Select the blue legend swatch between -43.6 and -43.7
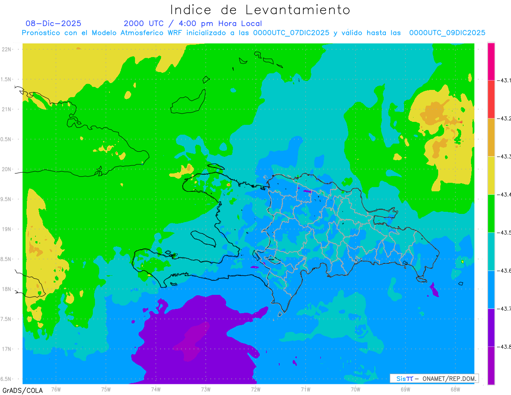This screenshot has height=395, width=511. click(x=491, y=289)
